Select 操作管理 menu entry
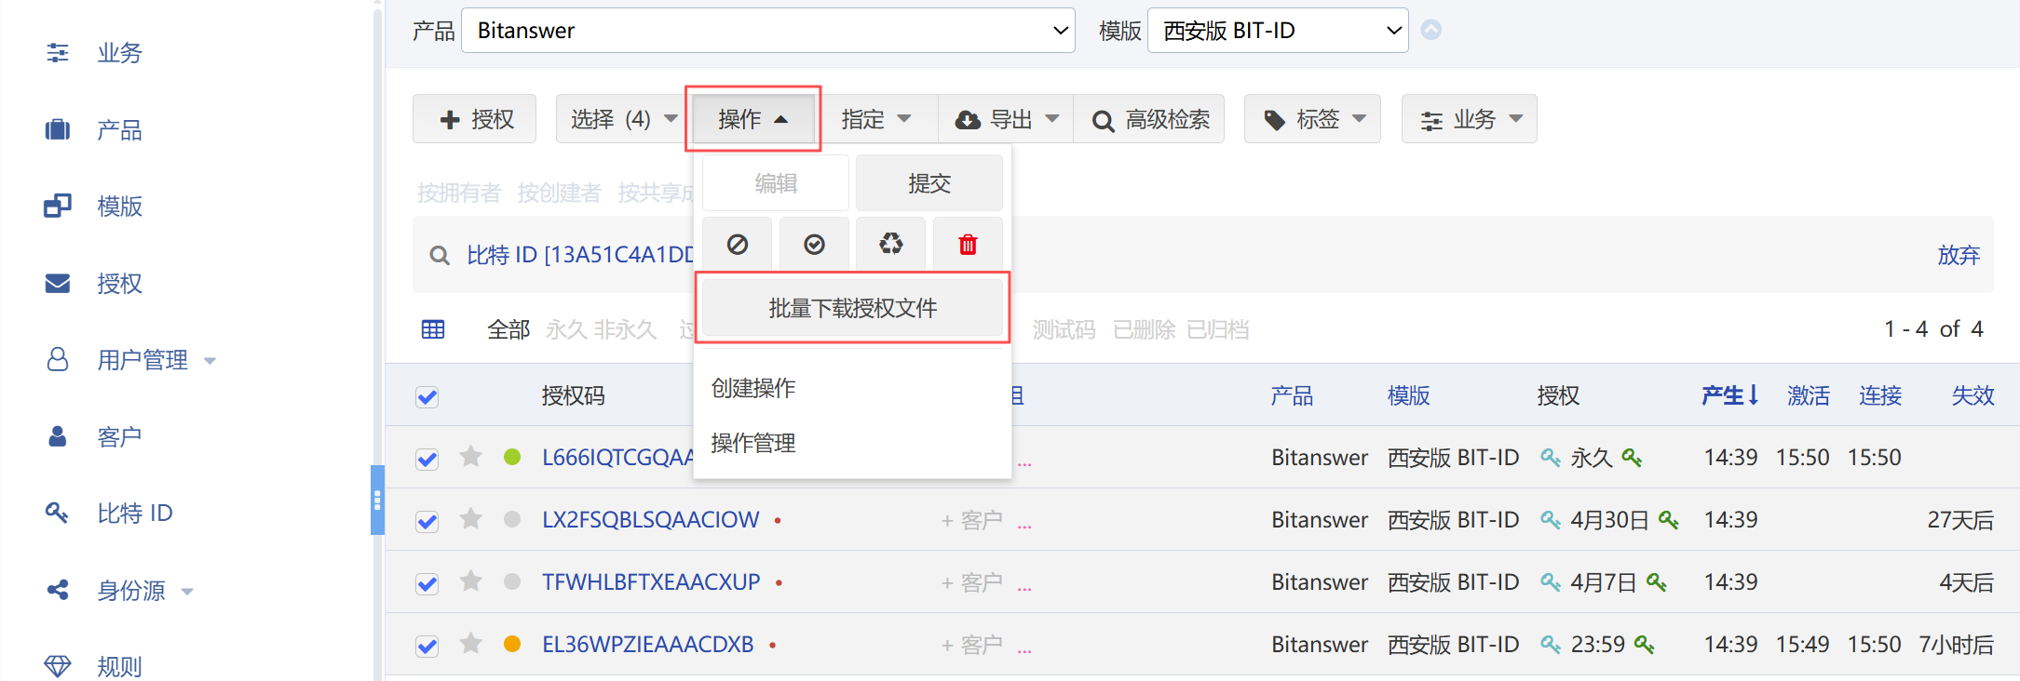The height and width of the screenshot is (681, 2020). 753,443
